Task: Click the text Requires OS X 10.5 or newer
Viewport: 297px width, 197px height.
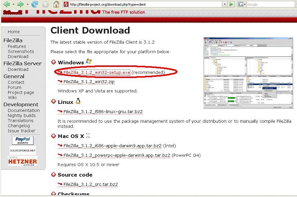Action: click(x=89, y=165)
